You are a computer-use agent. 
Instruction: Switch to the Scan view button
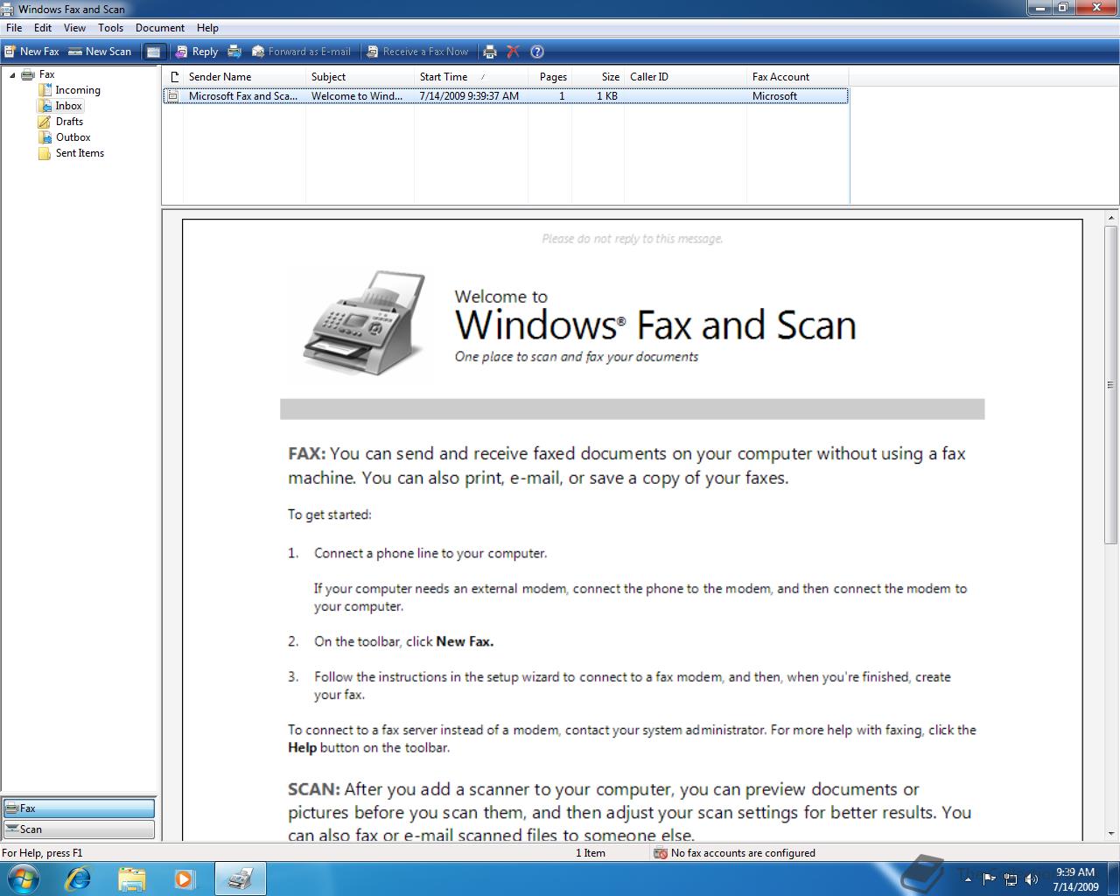(79, 829)
